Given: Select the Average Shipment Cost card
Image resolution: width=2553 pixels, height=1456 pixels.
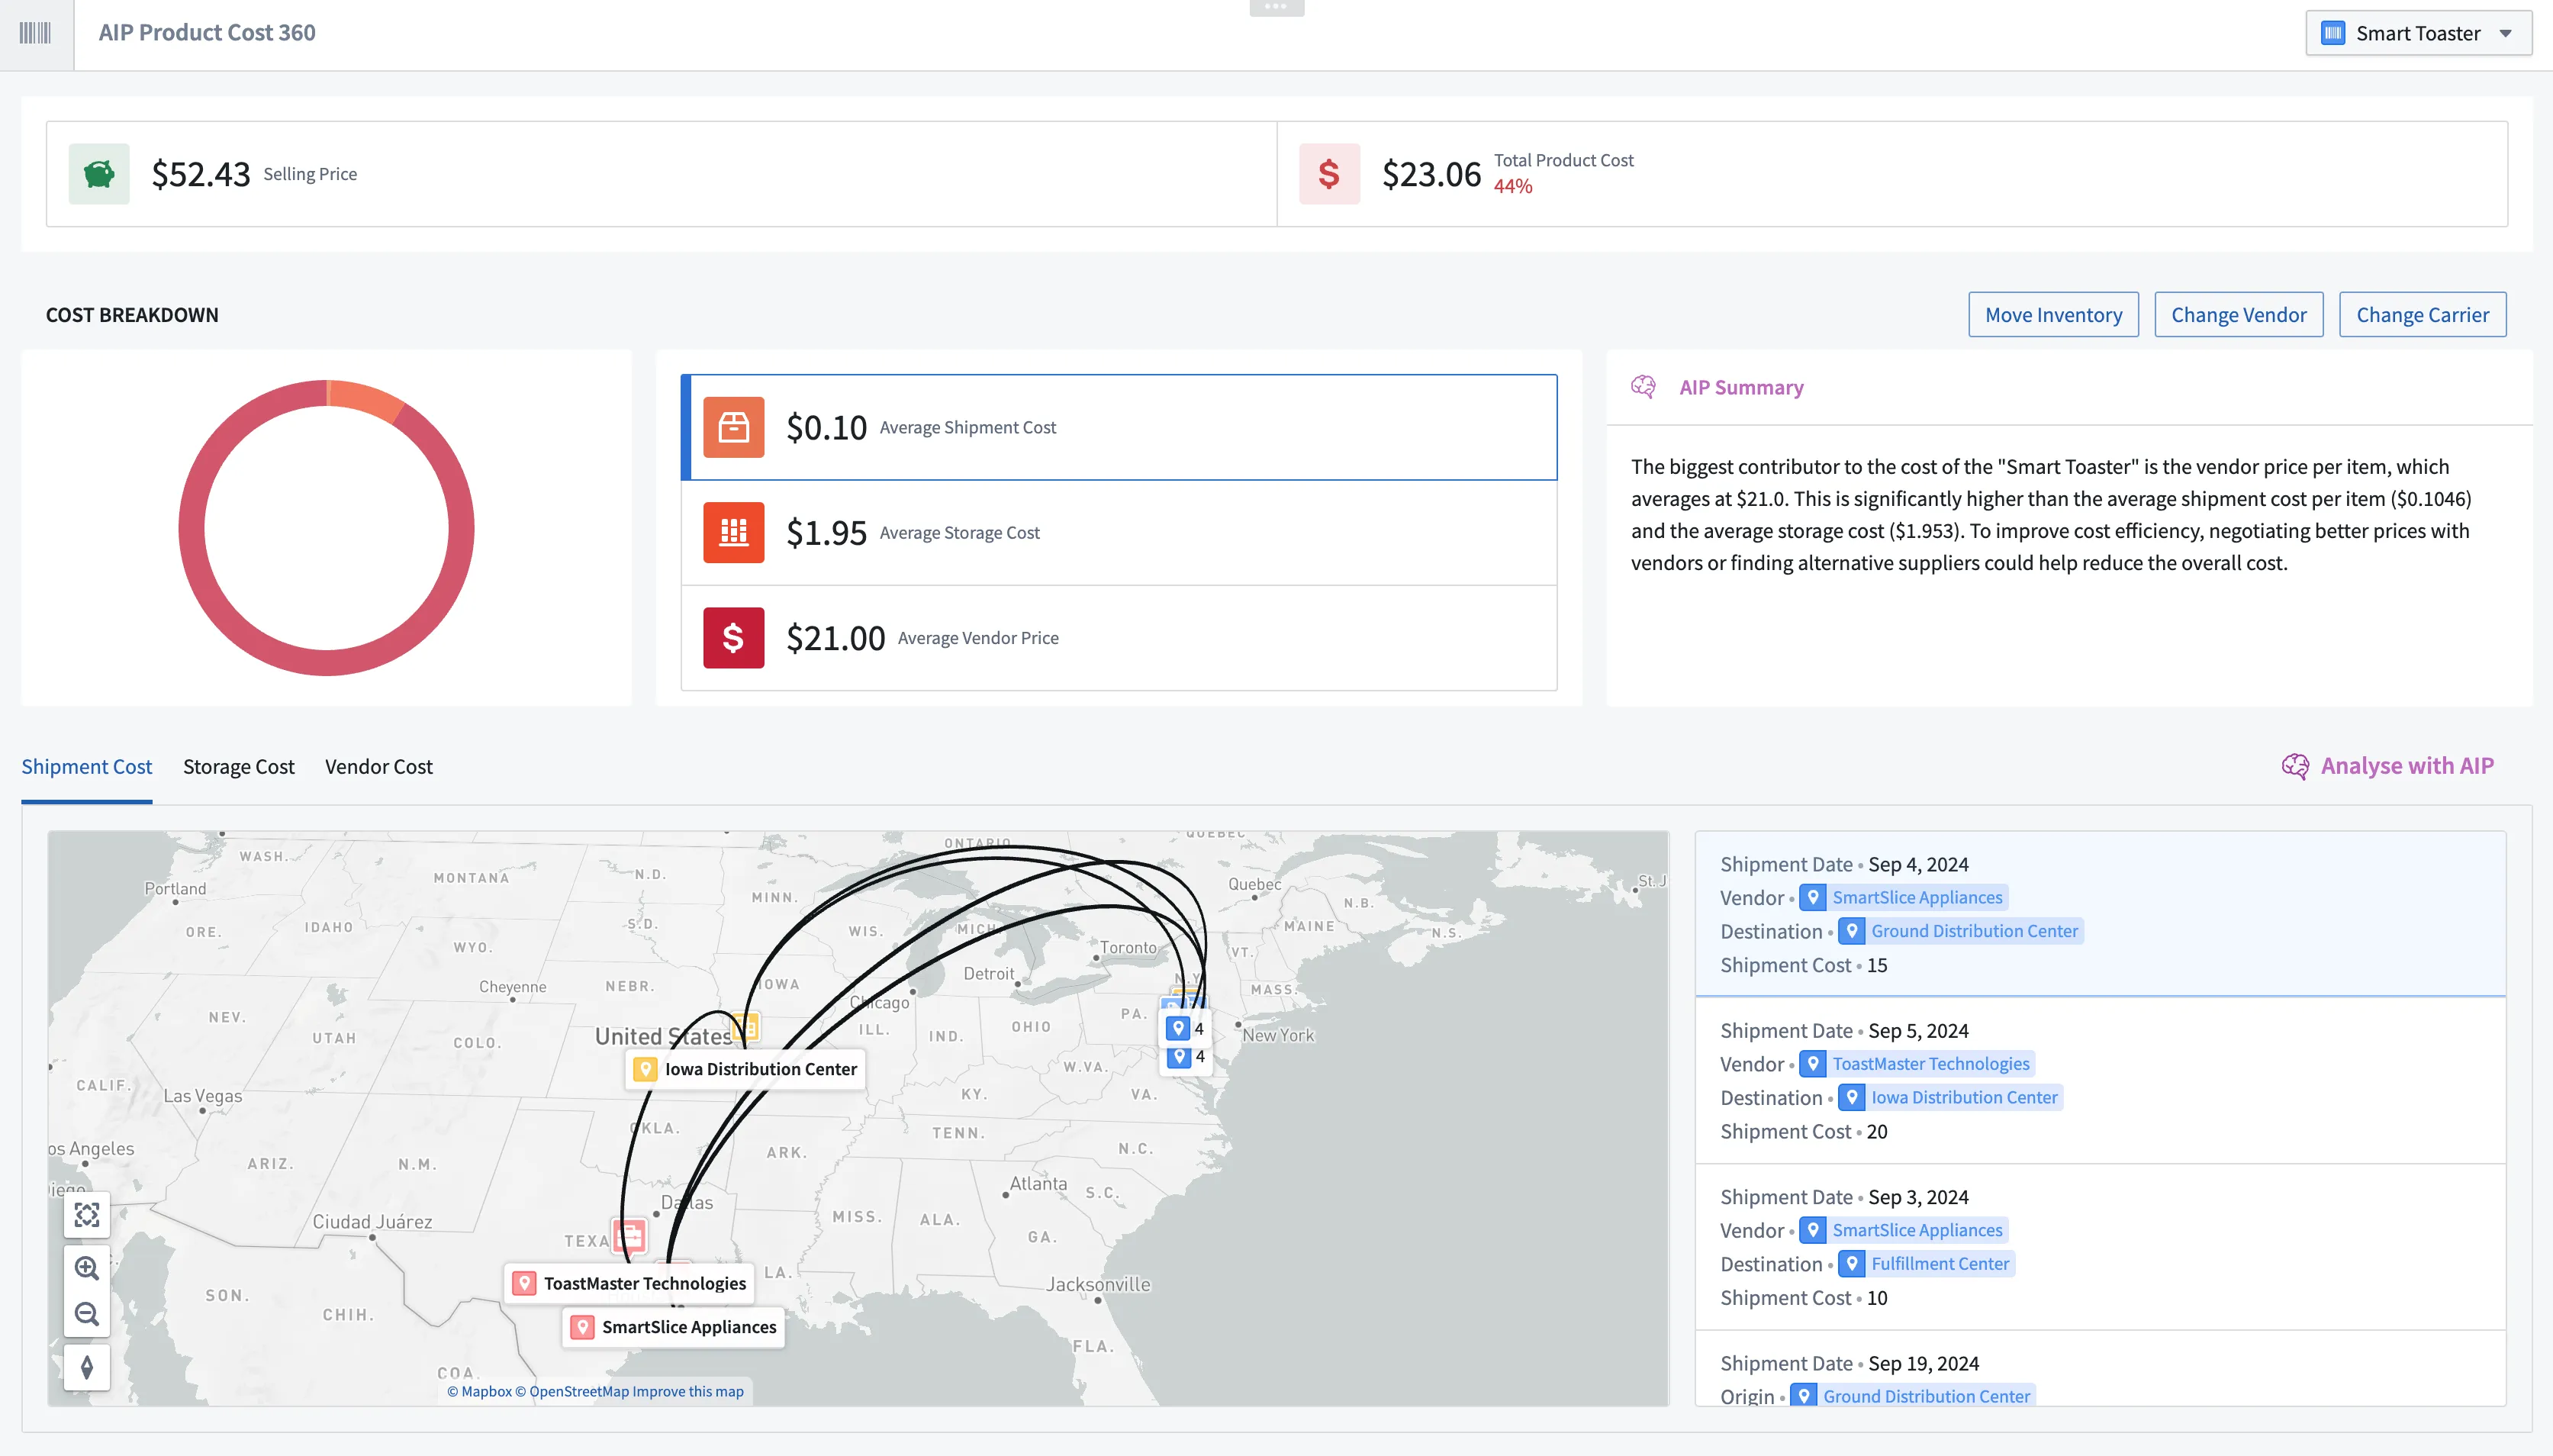Looking at the screenshot, I should (1118, 428).
